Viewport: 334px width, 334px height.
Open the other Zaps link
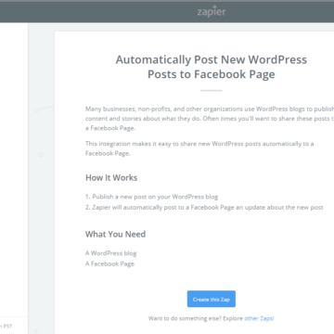pyautogui.click(x=259, y=318)
